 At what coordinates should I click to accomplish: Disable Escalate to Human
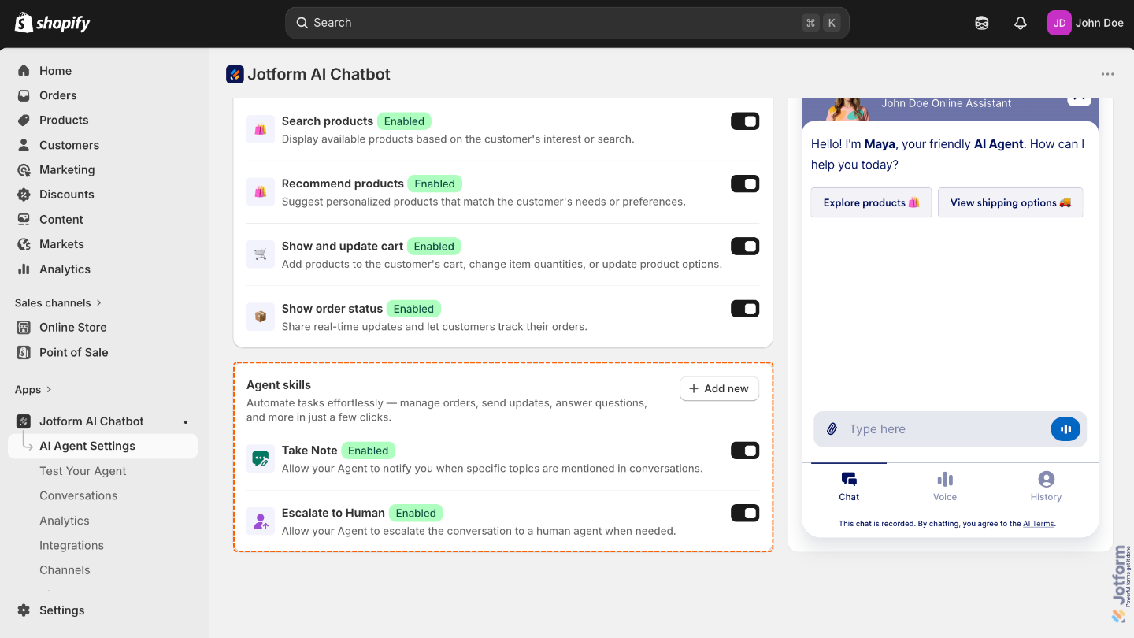744,513
